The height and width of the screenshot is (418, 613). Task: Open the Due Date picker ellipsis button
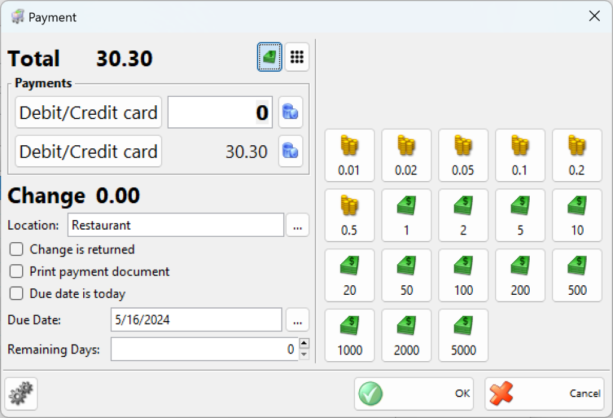click(298, 320)
